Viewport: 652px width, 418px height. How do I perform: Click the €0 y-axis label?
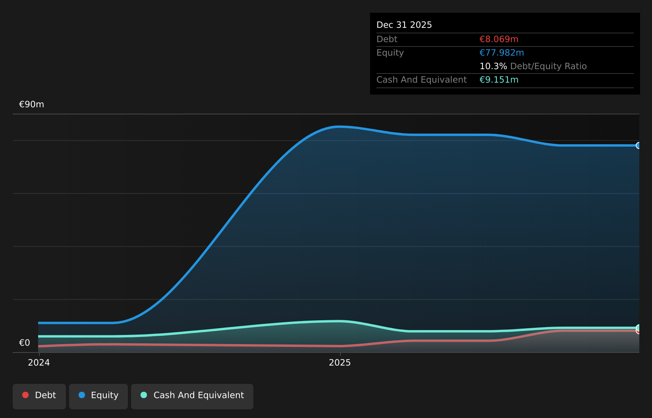click(x=25, y=343)
